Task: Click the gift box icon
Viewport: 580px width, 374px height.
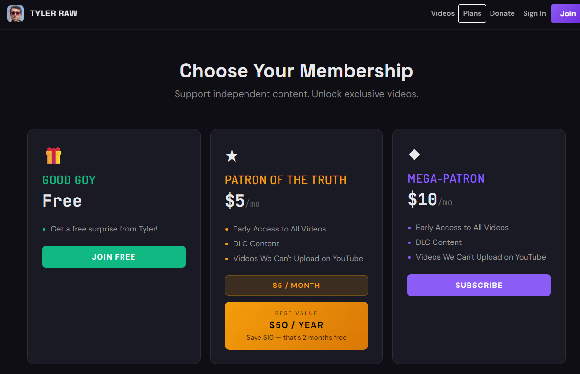Action: click(x=54, y=155)
